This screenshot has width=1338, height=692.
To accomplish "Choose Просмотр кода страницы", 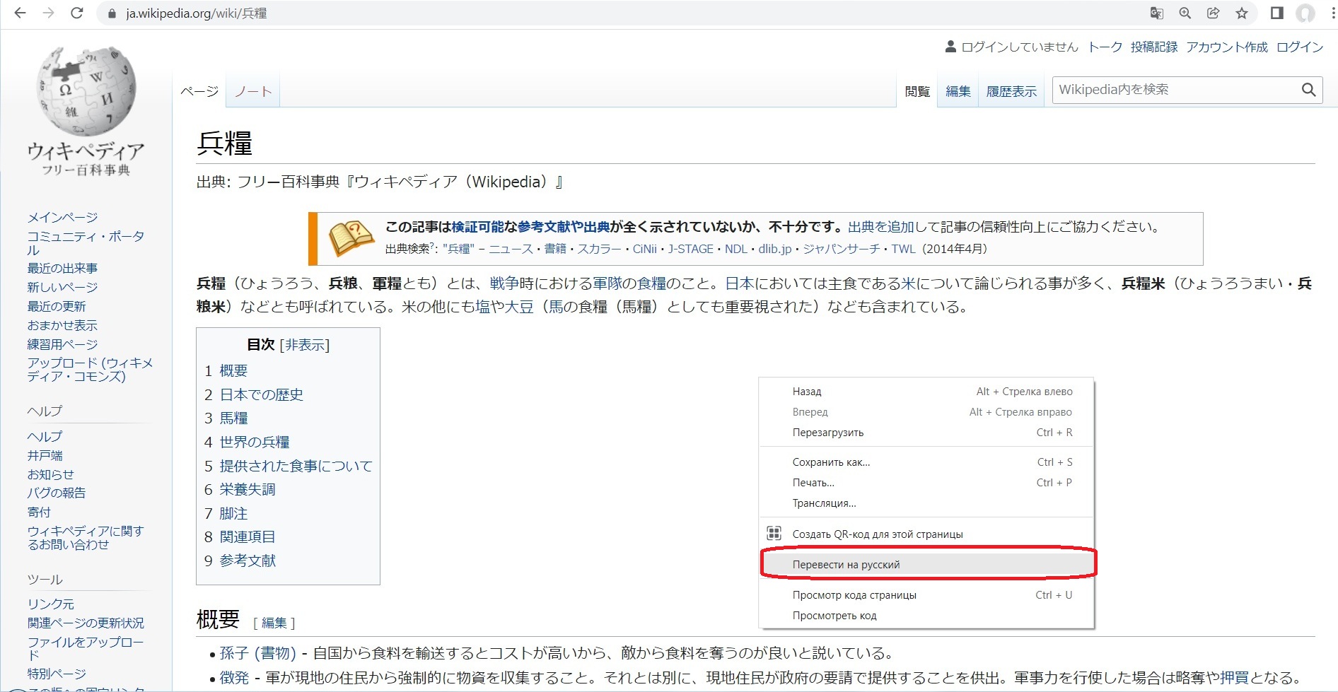I will (926, 594).
